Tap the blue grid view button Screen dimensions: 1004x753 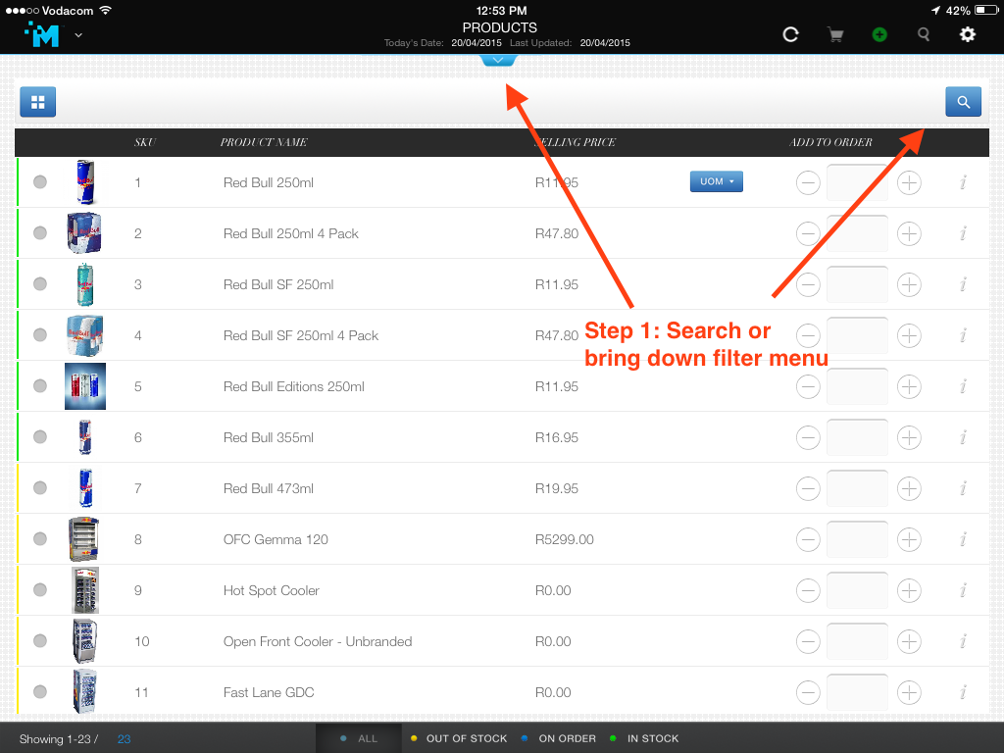point(38,102)
